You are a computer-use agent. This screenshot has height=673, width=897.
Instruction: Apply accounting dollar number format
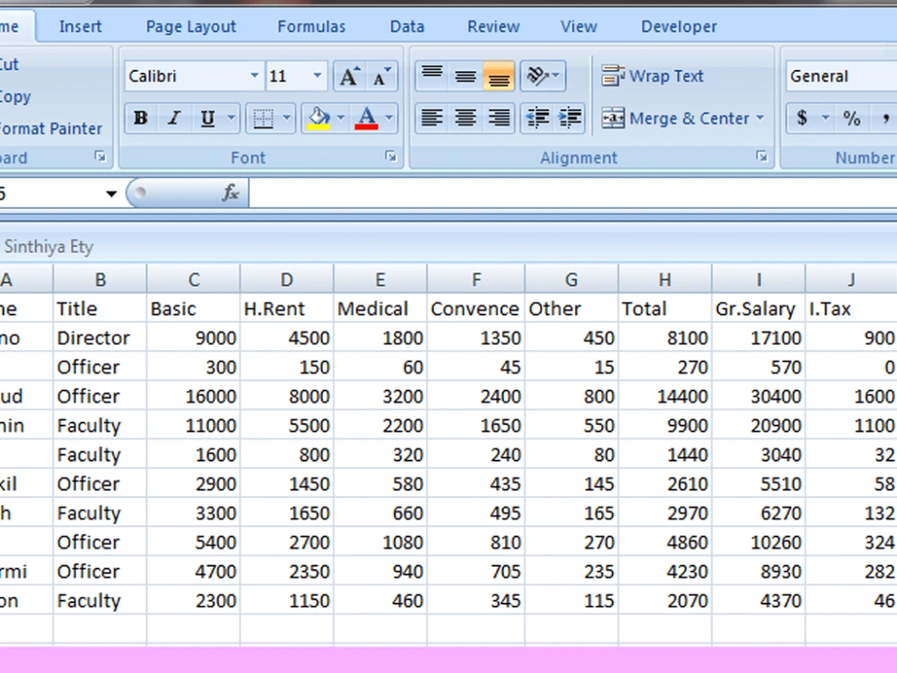[802, 118]
